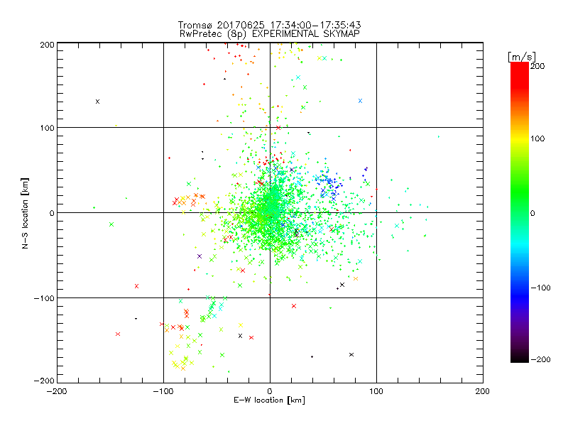The image size is (568, 426).
Task: Click the y-axis tick label '-200' at bottom left
Action: click(x=44, y=381)
